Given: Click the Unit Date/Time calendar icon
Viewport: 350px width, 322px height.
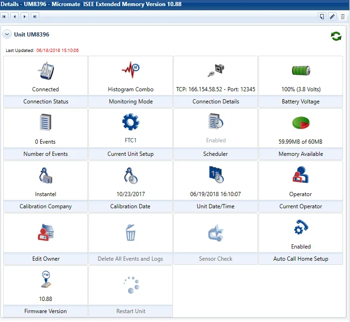Looking at the screenshot, I should coord(216,175).
